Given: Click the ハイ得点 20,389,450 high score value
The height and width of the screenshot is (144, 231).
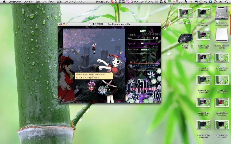Looking at the screenshot, I should [150, 34].
